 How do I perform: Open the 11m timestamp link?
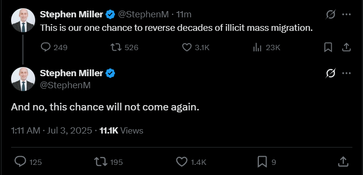[184, 14]
